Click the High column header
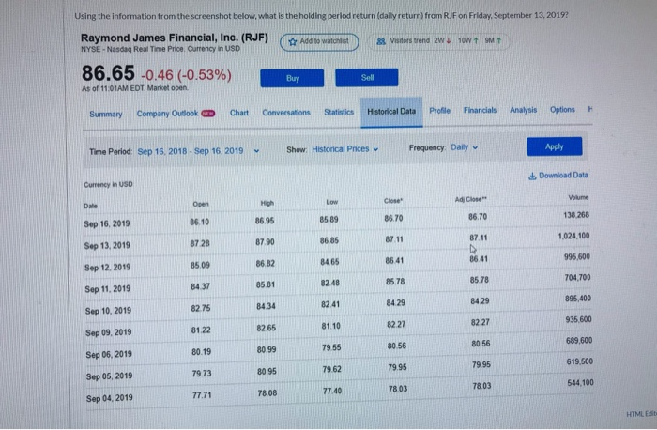 pos(267,204)
